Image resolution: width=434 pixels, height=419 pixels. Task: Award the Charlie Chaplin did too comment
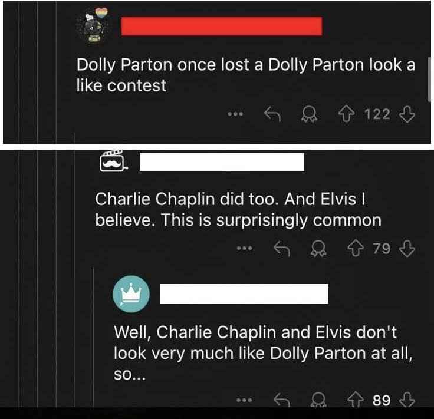318,249
